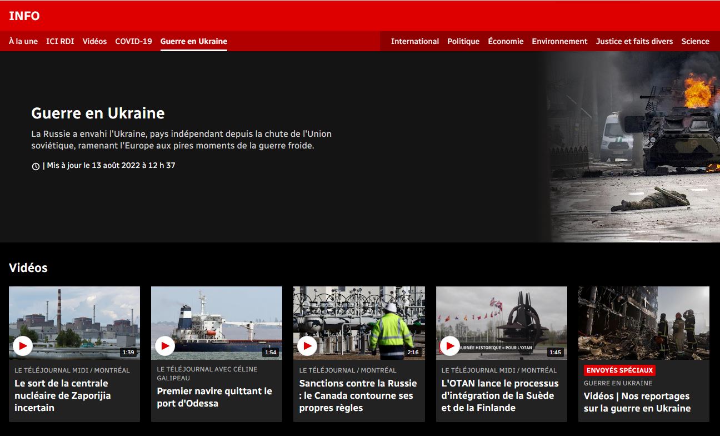
Task: Click the 1:54 duration badge
Action: [271, 352]
